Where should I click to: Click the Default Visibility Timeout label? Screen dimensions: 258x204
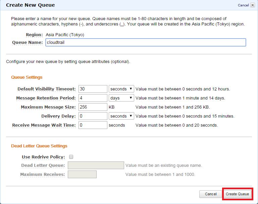(x=47, y=89)
